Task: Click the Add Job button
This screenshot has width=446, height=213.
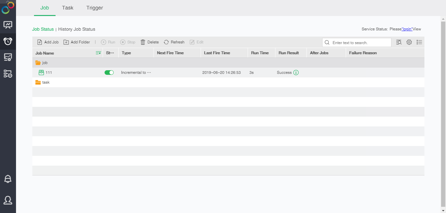Action: point(48,42)
